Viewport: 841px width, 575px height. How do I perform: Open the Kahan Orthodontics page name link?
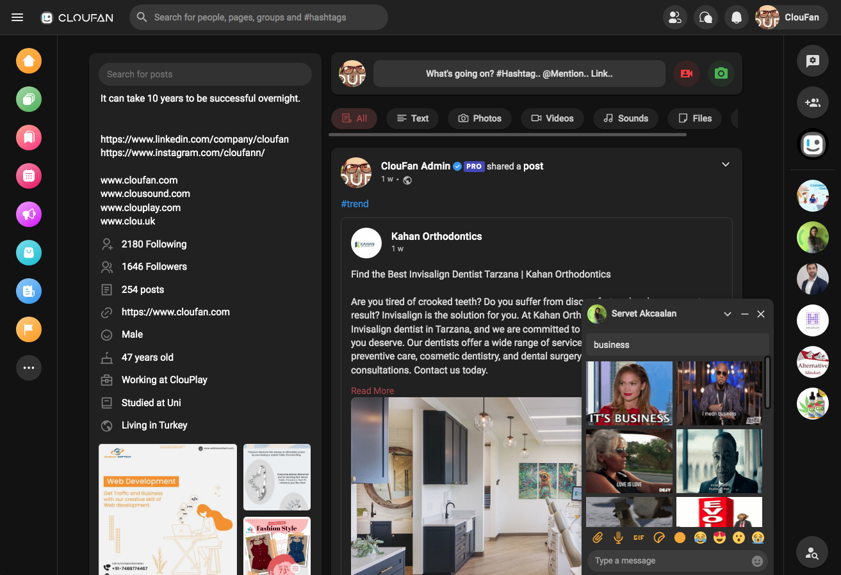pyautogui.click(x=437, y=236)
